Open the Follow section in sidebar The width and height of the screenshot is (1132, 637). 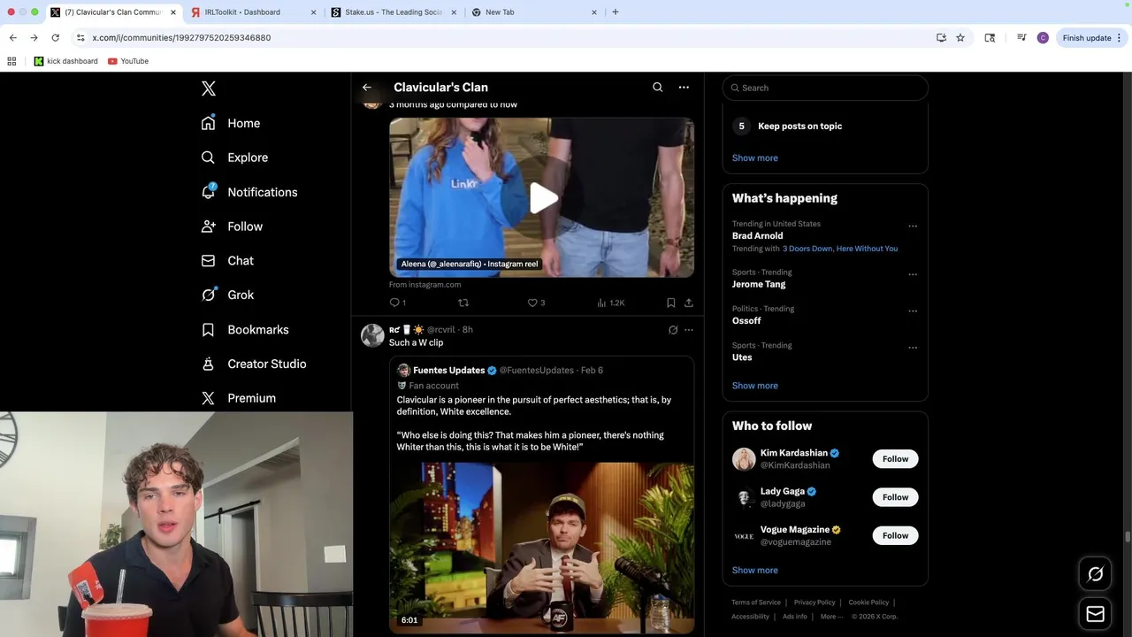232,226
